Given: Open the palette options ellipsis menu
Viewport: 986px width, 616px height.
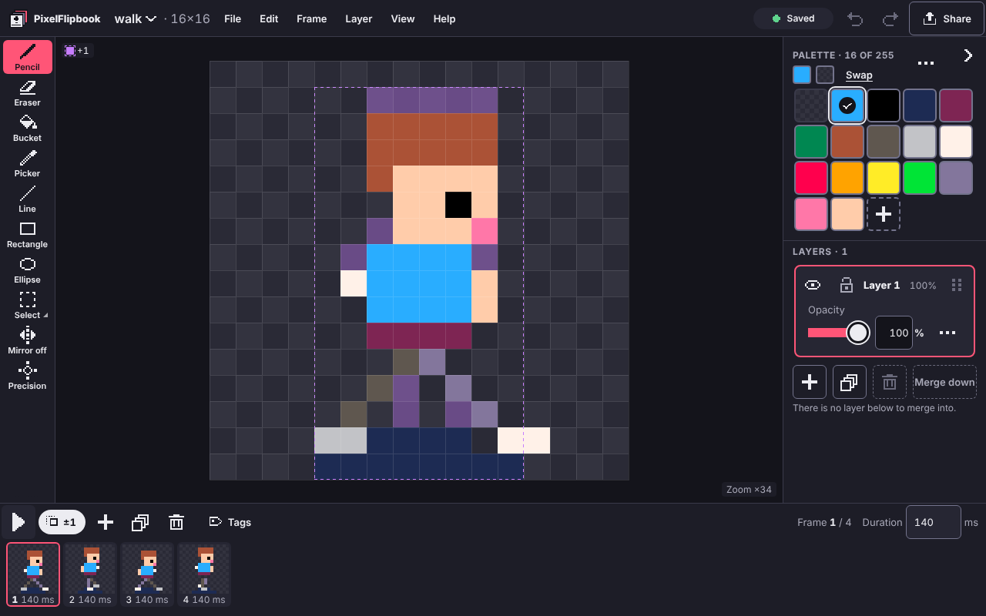Looking at the screenshot, I should (x=926, y=62).
